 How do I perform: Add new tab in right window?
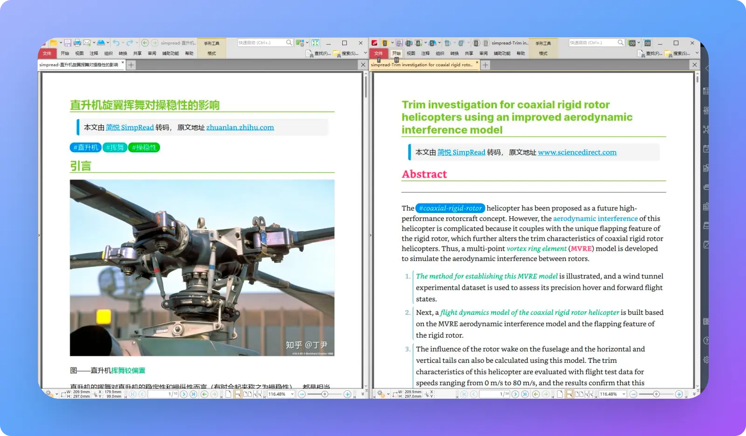485,65
